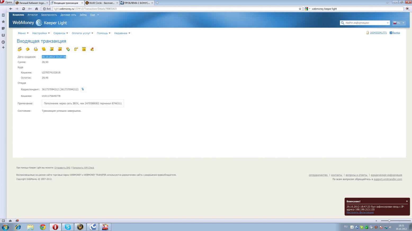Image resolution: width=412 pixels, height=231 pixels.
Task: Click the Skype icon in the Windows taskbar
Action: coord(68,227)
